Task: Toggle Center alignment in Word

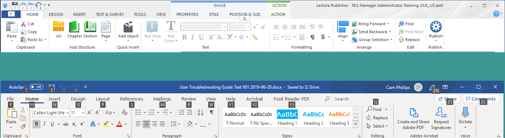Action: pyautogui.click(x=146, y=124)
